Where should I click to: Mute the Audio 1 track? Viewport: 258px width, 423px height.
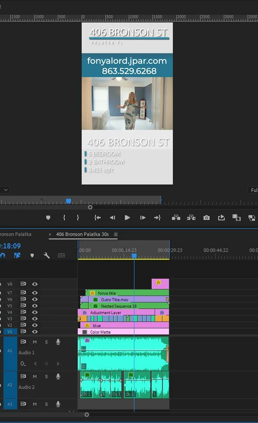(x=35, y=342)
